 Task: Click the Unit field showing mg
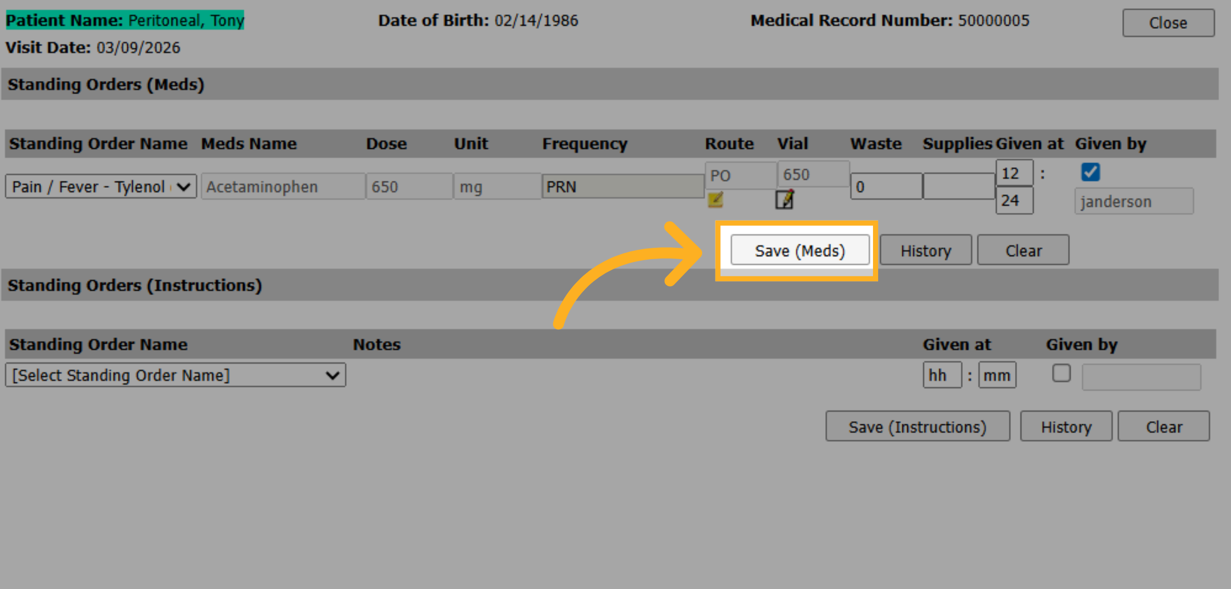(497, 187)
